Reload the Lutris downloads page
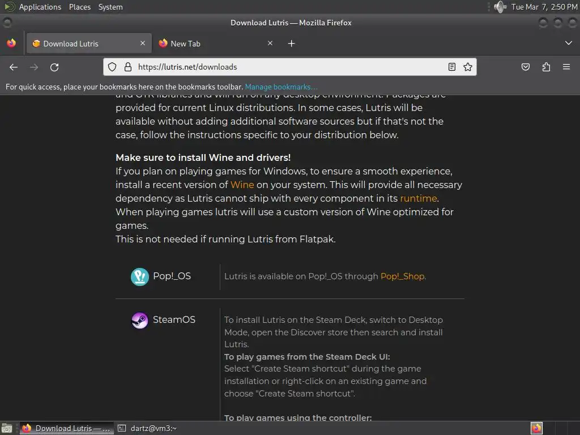The width and height of the screenshot is (580, 435). pos(54,67)
